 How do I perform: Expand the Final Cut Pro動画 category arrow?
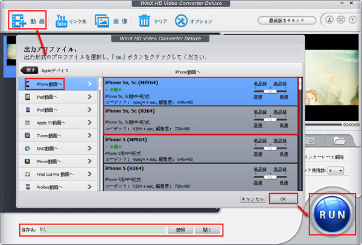[89, 175]
